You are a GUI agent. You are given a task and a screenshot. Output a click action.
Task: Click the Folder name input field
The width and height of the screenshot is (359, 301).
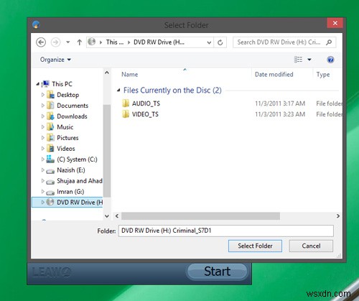tap(226, 231)
